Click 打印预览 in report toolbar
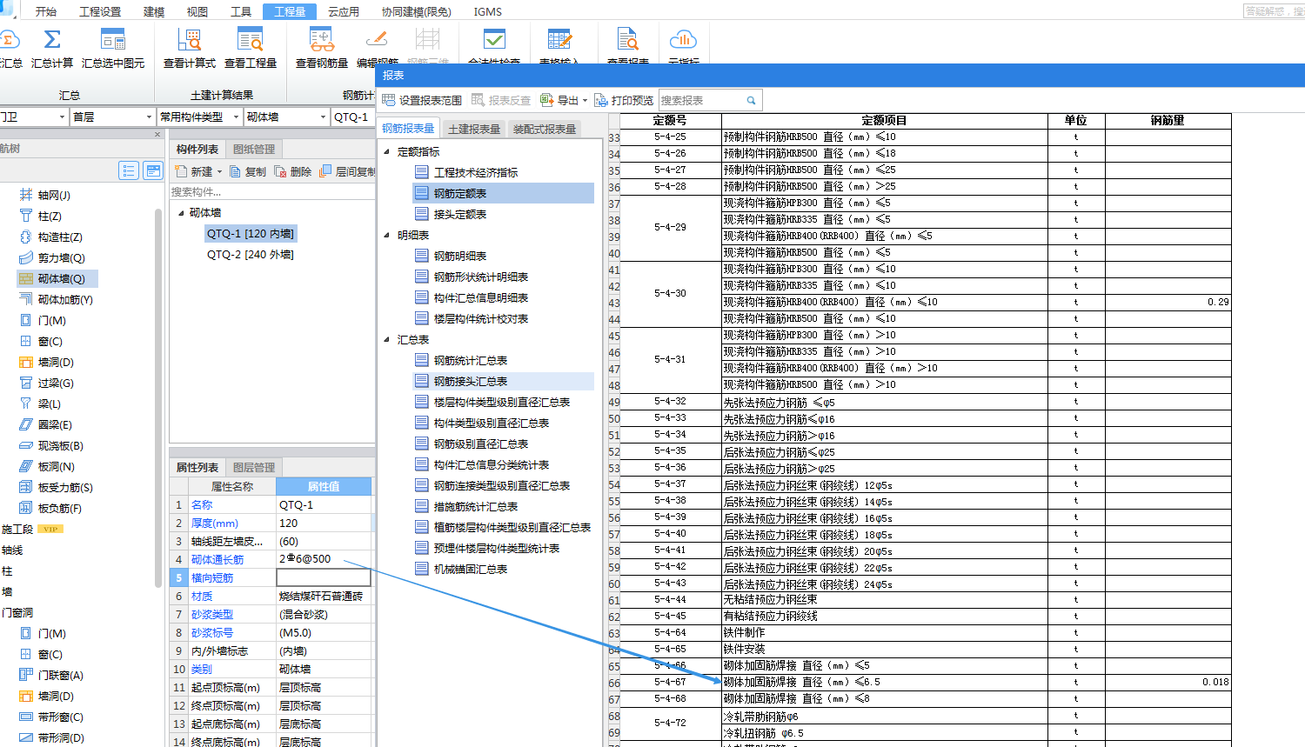This screenshot has width=1305, height=747. 624,100
